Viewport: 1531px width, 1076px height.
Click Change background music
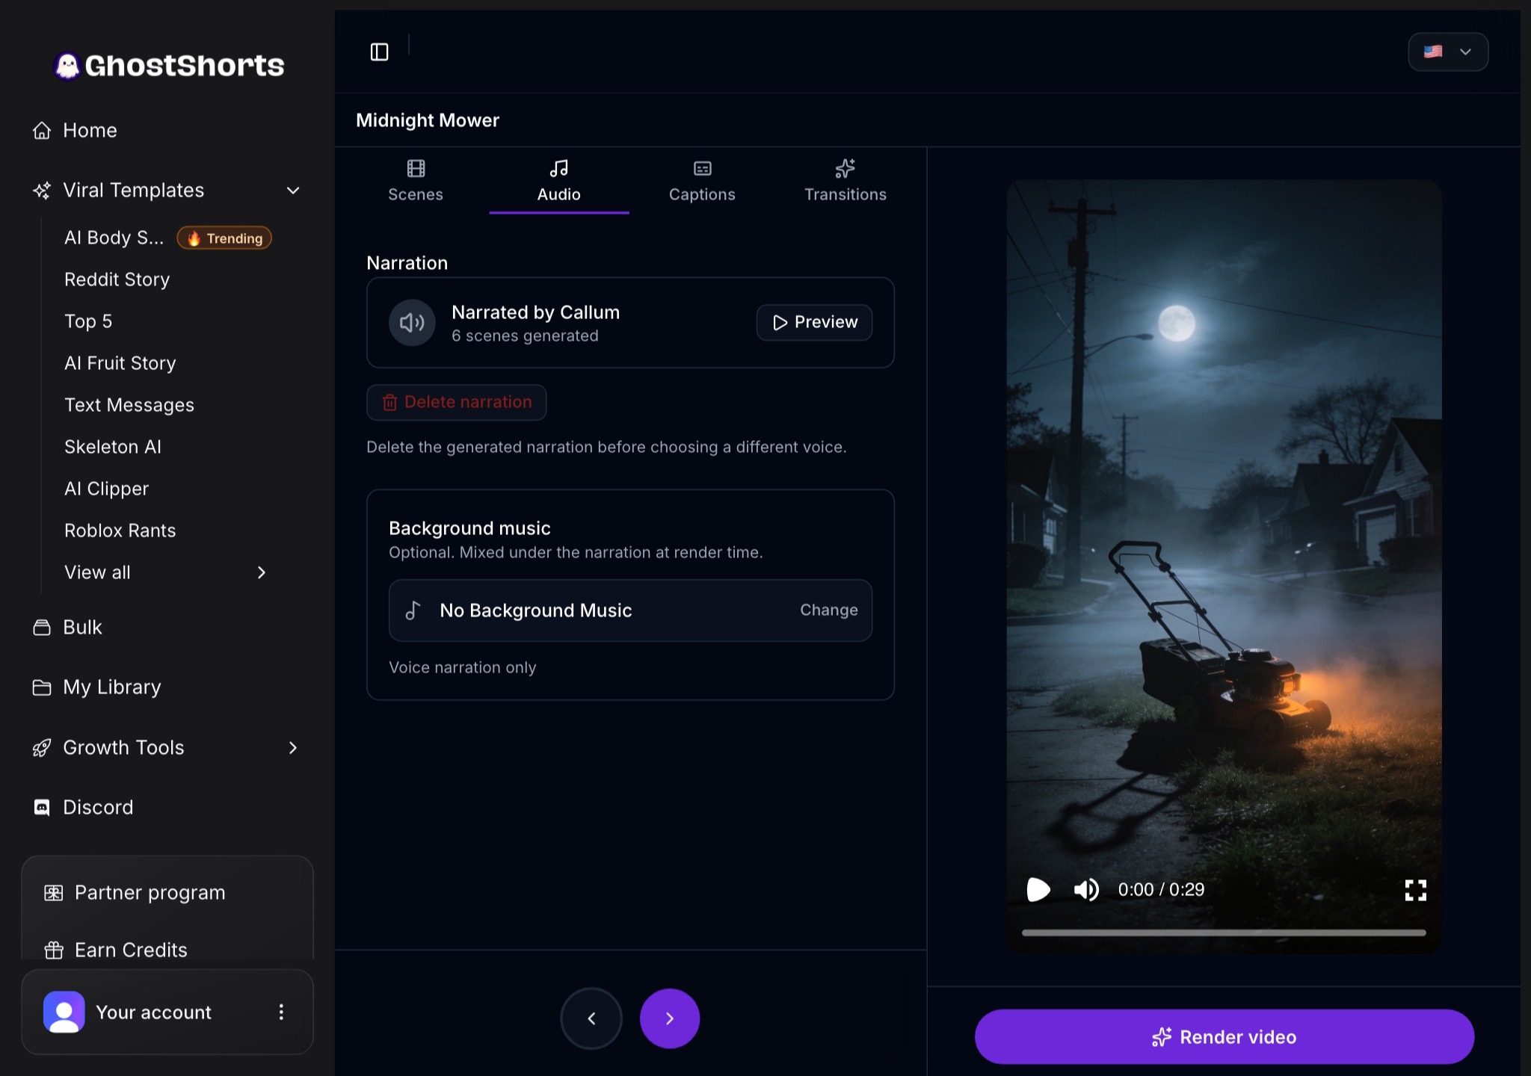[829, 610]
